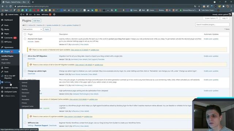
Task: Select General in Settings flyout
Action: 24,83
